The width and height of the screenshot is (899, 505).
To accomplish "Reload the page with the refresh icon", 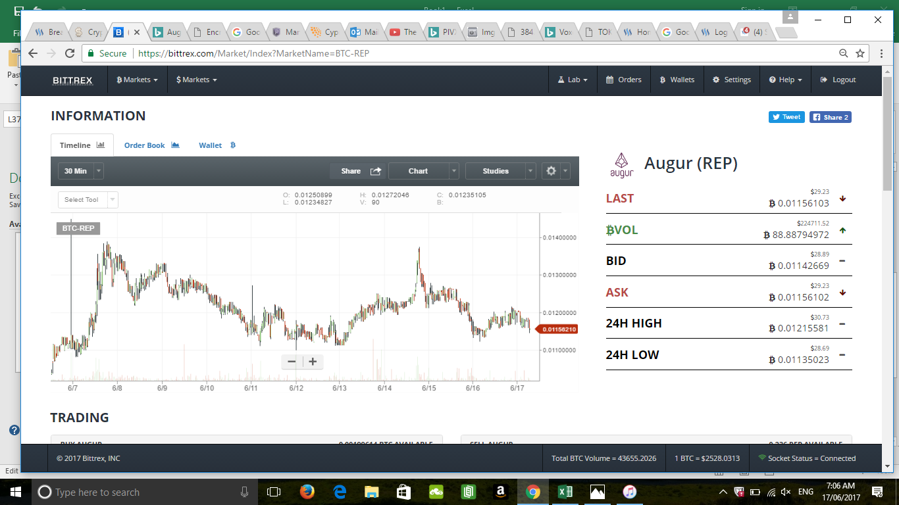I will (70, 53).
